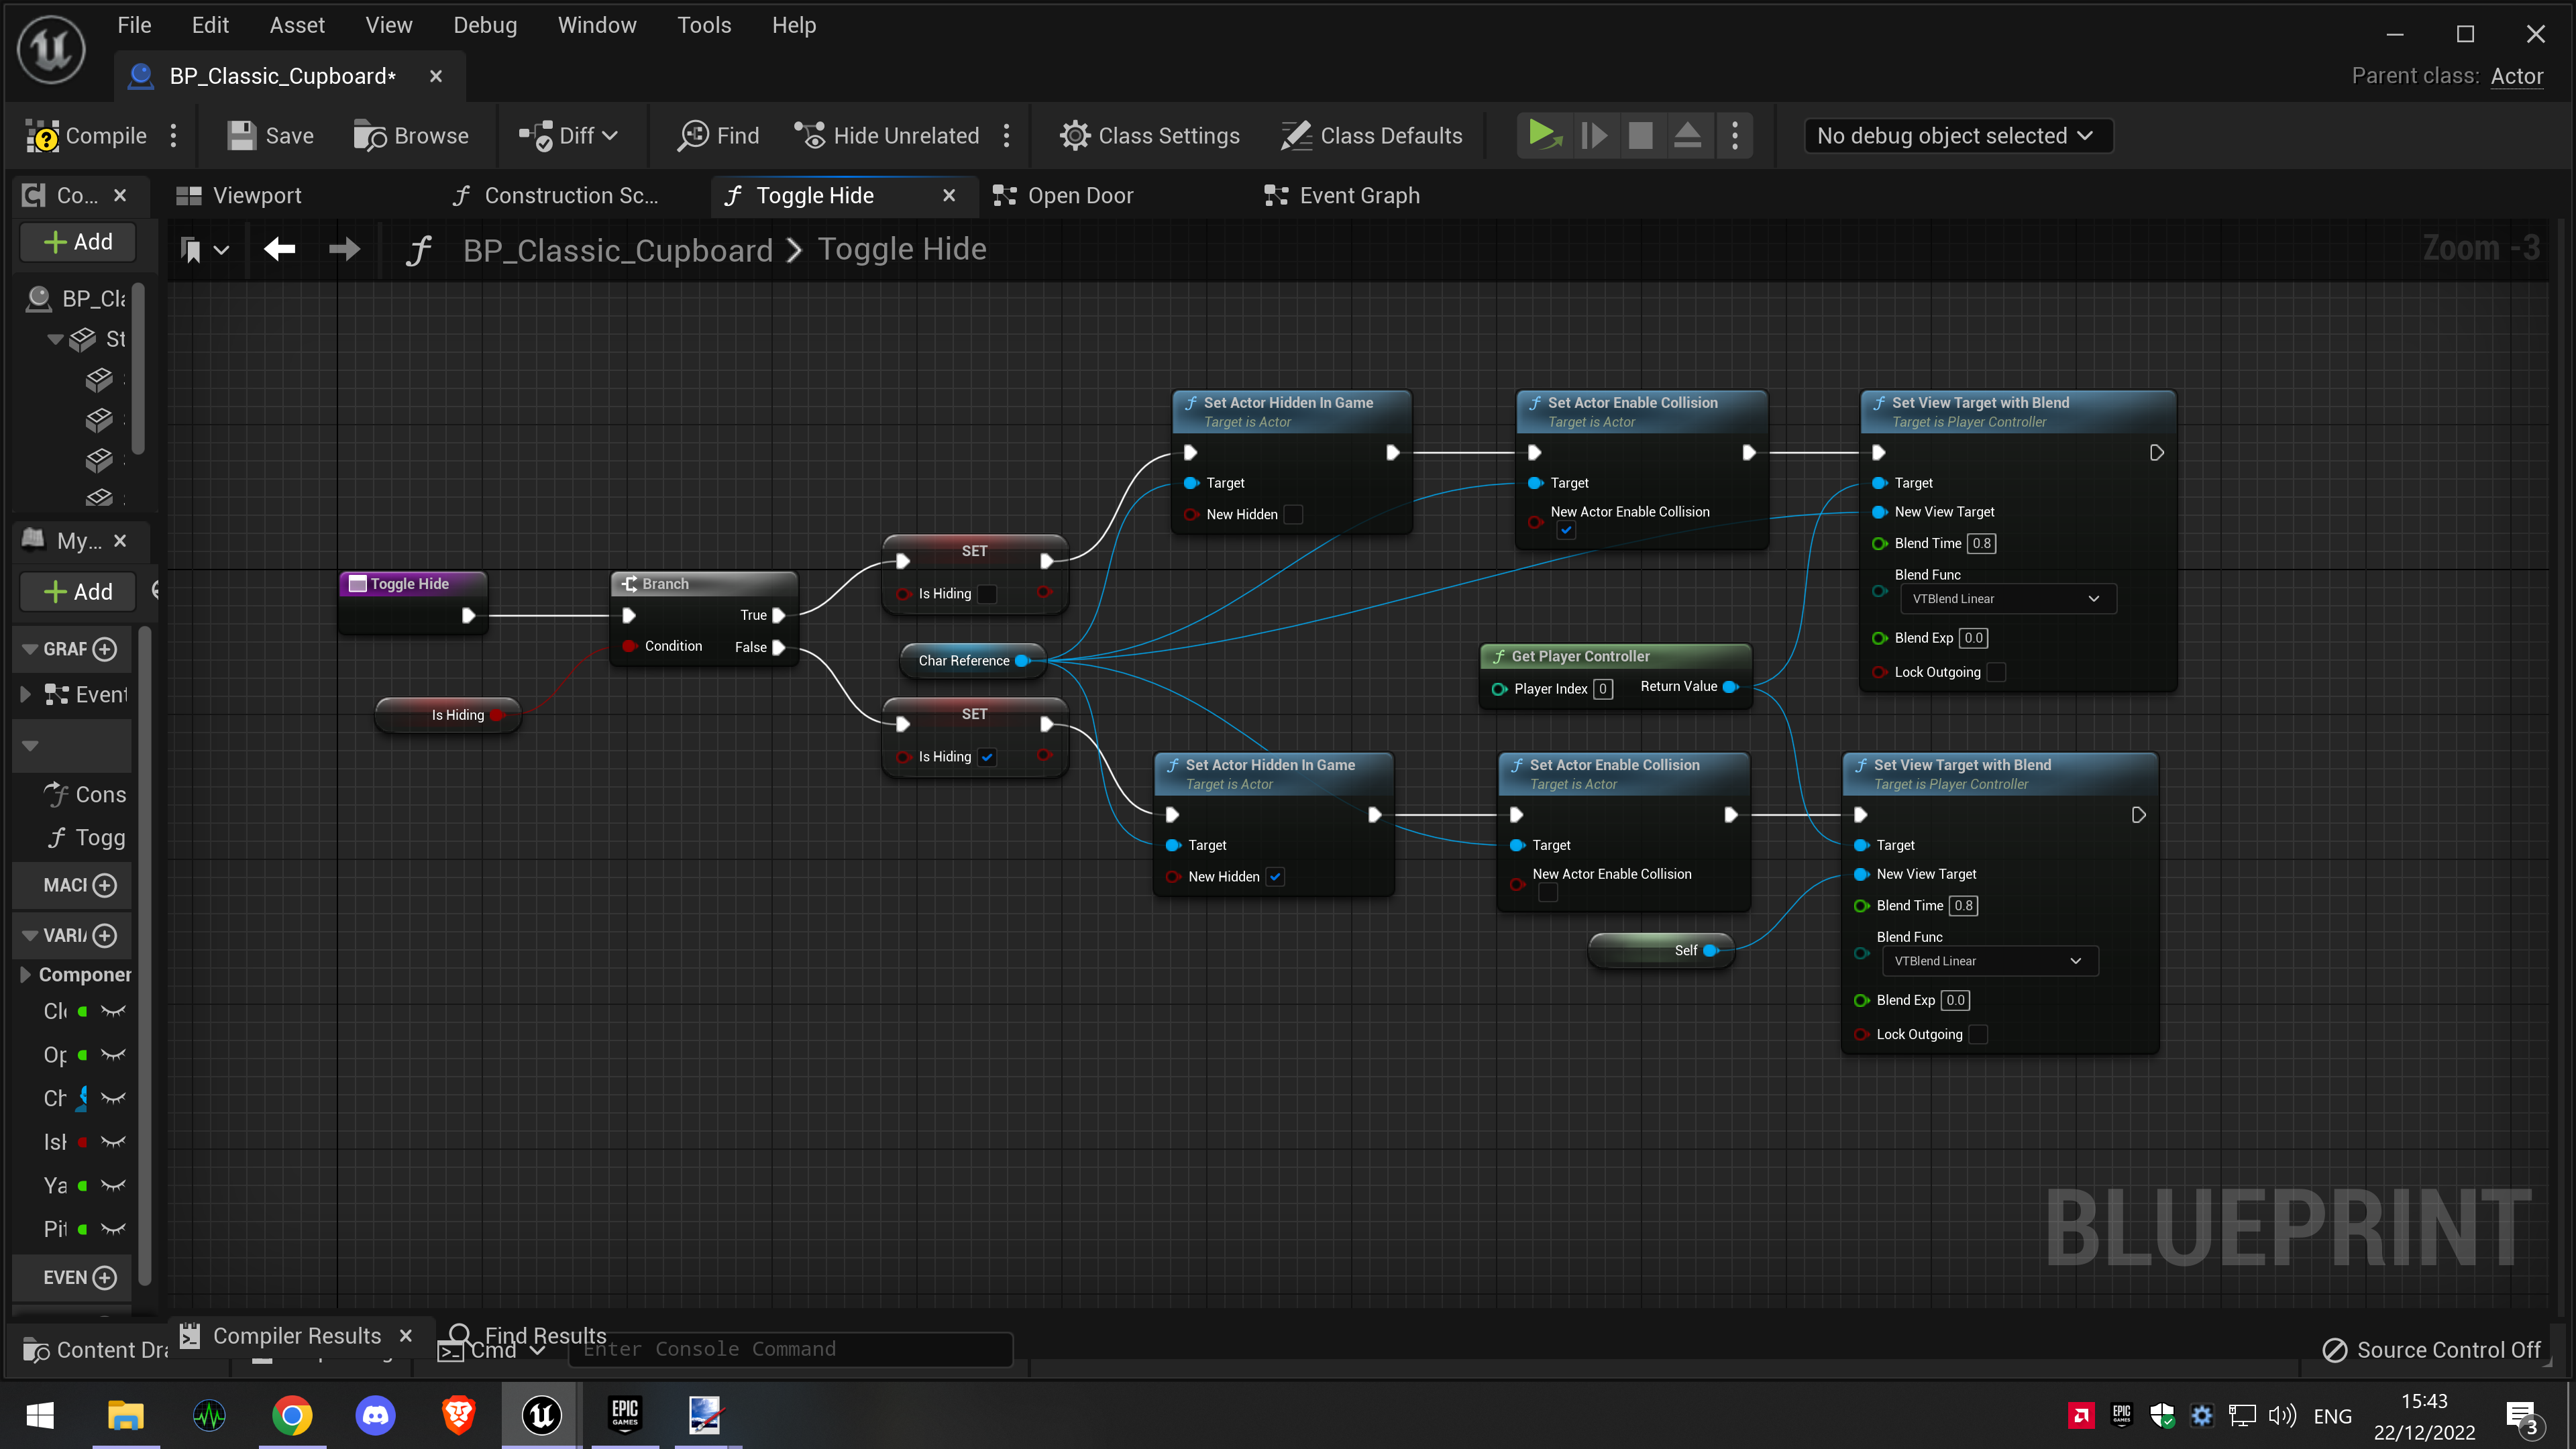The width and height of the screenshot is (2576, 1449).
Task: Add a new event dispatcher plus icon
Action: pyautogui.click(x=104, y=1277)
